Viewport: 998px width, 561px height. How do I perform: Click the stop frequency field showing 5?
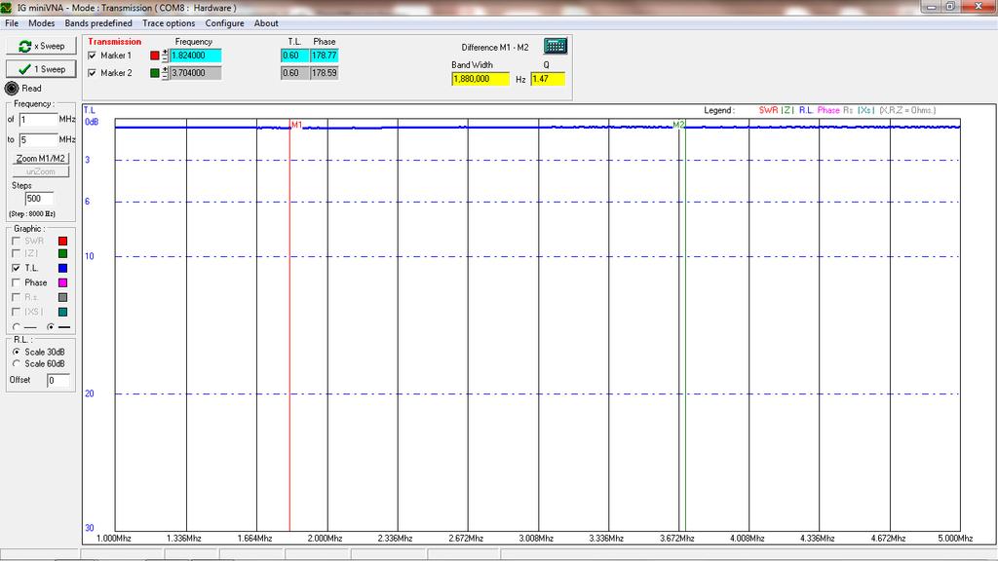[x=38, y=140]
